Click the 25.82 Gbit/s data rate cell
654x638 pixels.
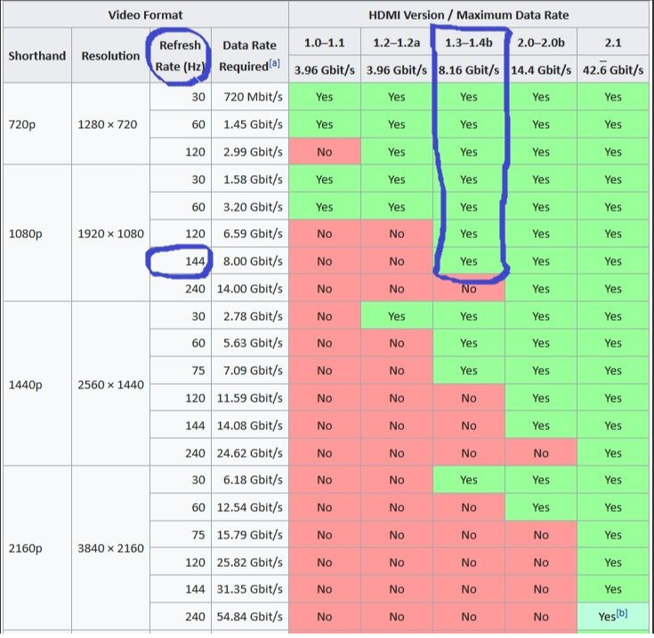(250, 562)
